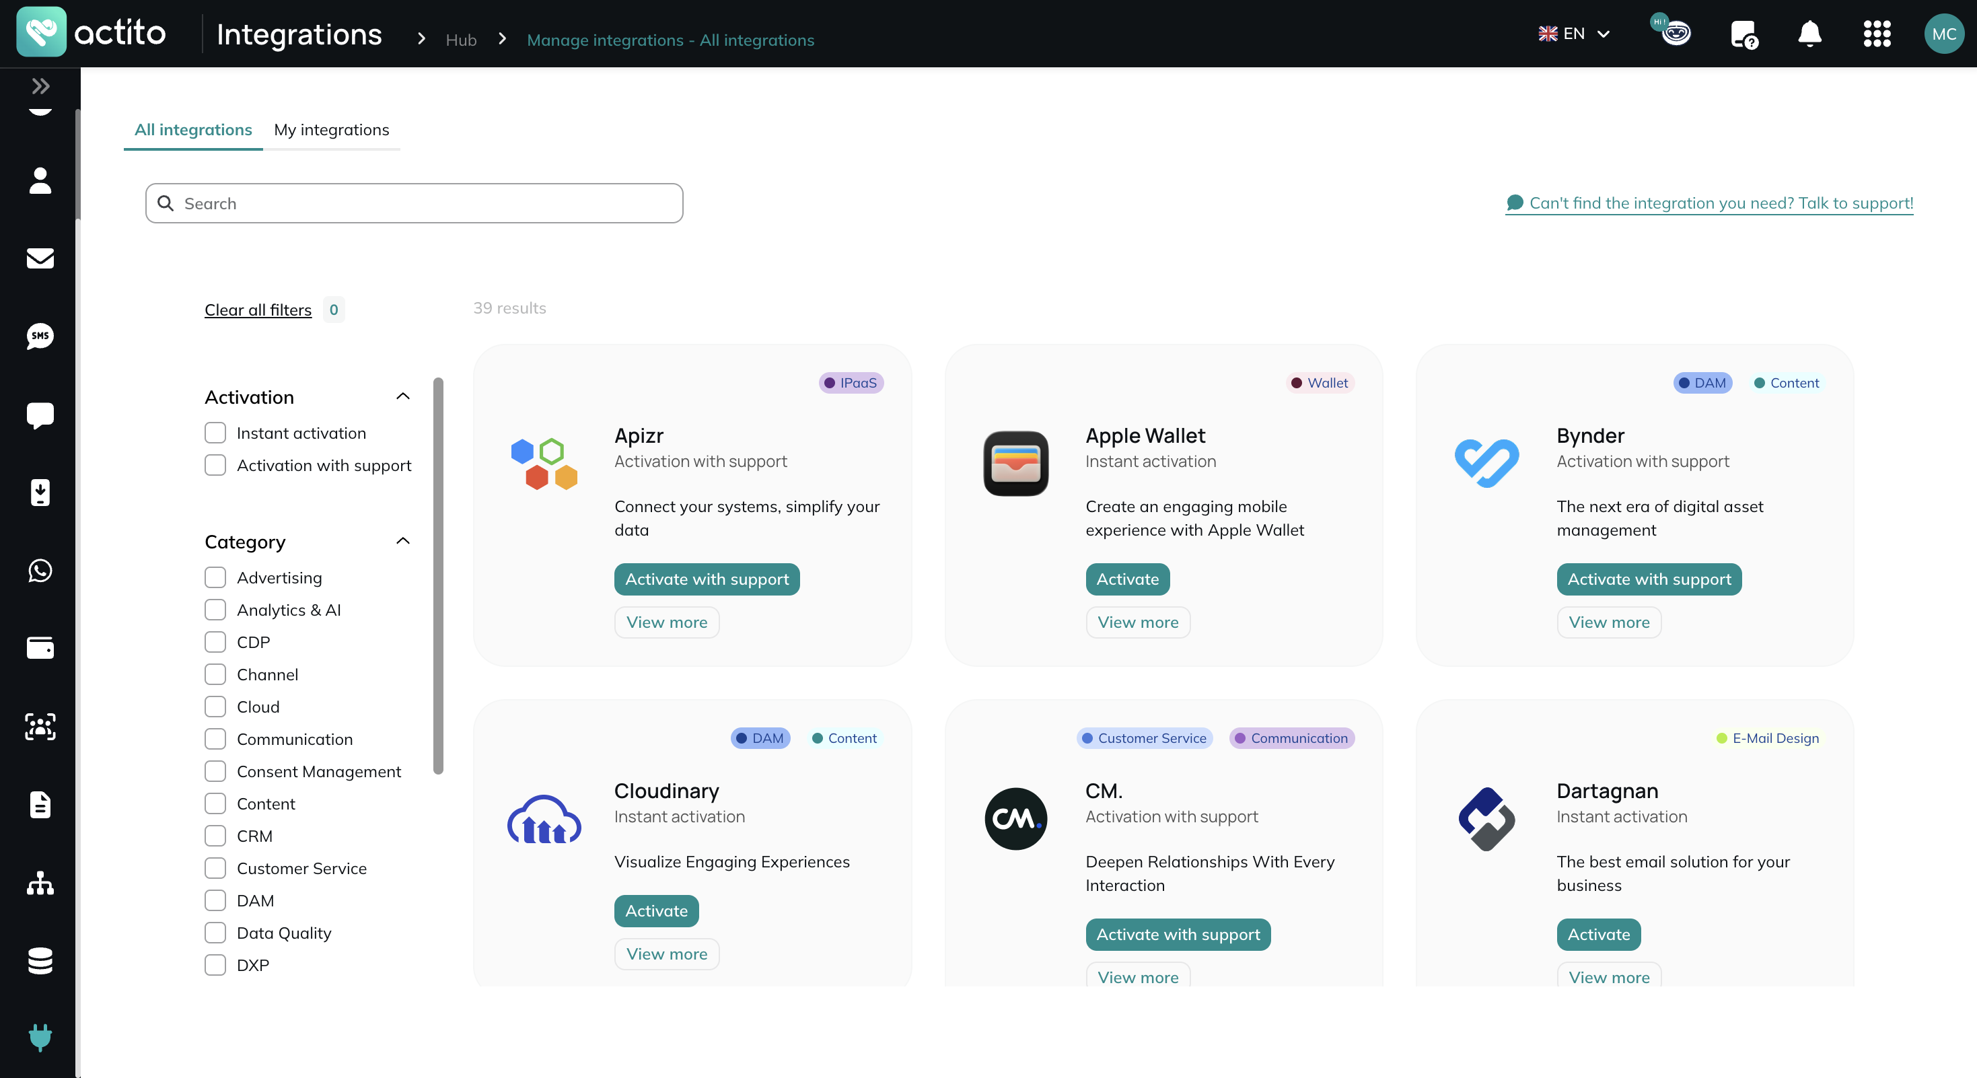1977x1078 pixels.
Task: Click View more on Bynder card
Action: click(1610, 622)
